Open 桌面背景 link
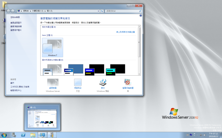222x138 pixels. 53,88
